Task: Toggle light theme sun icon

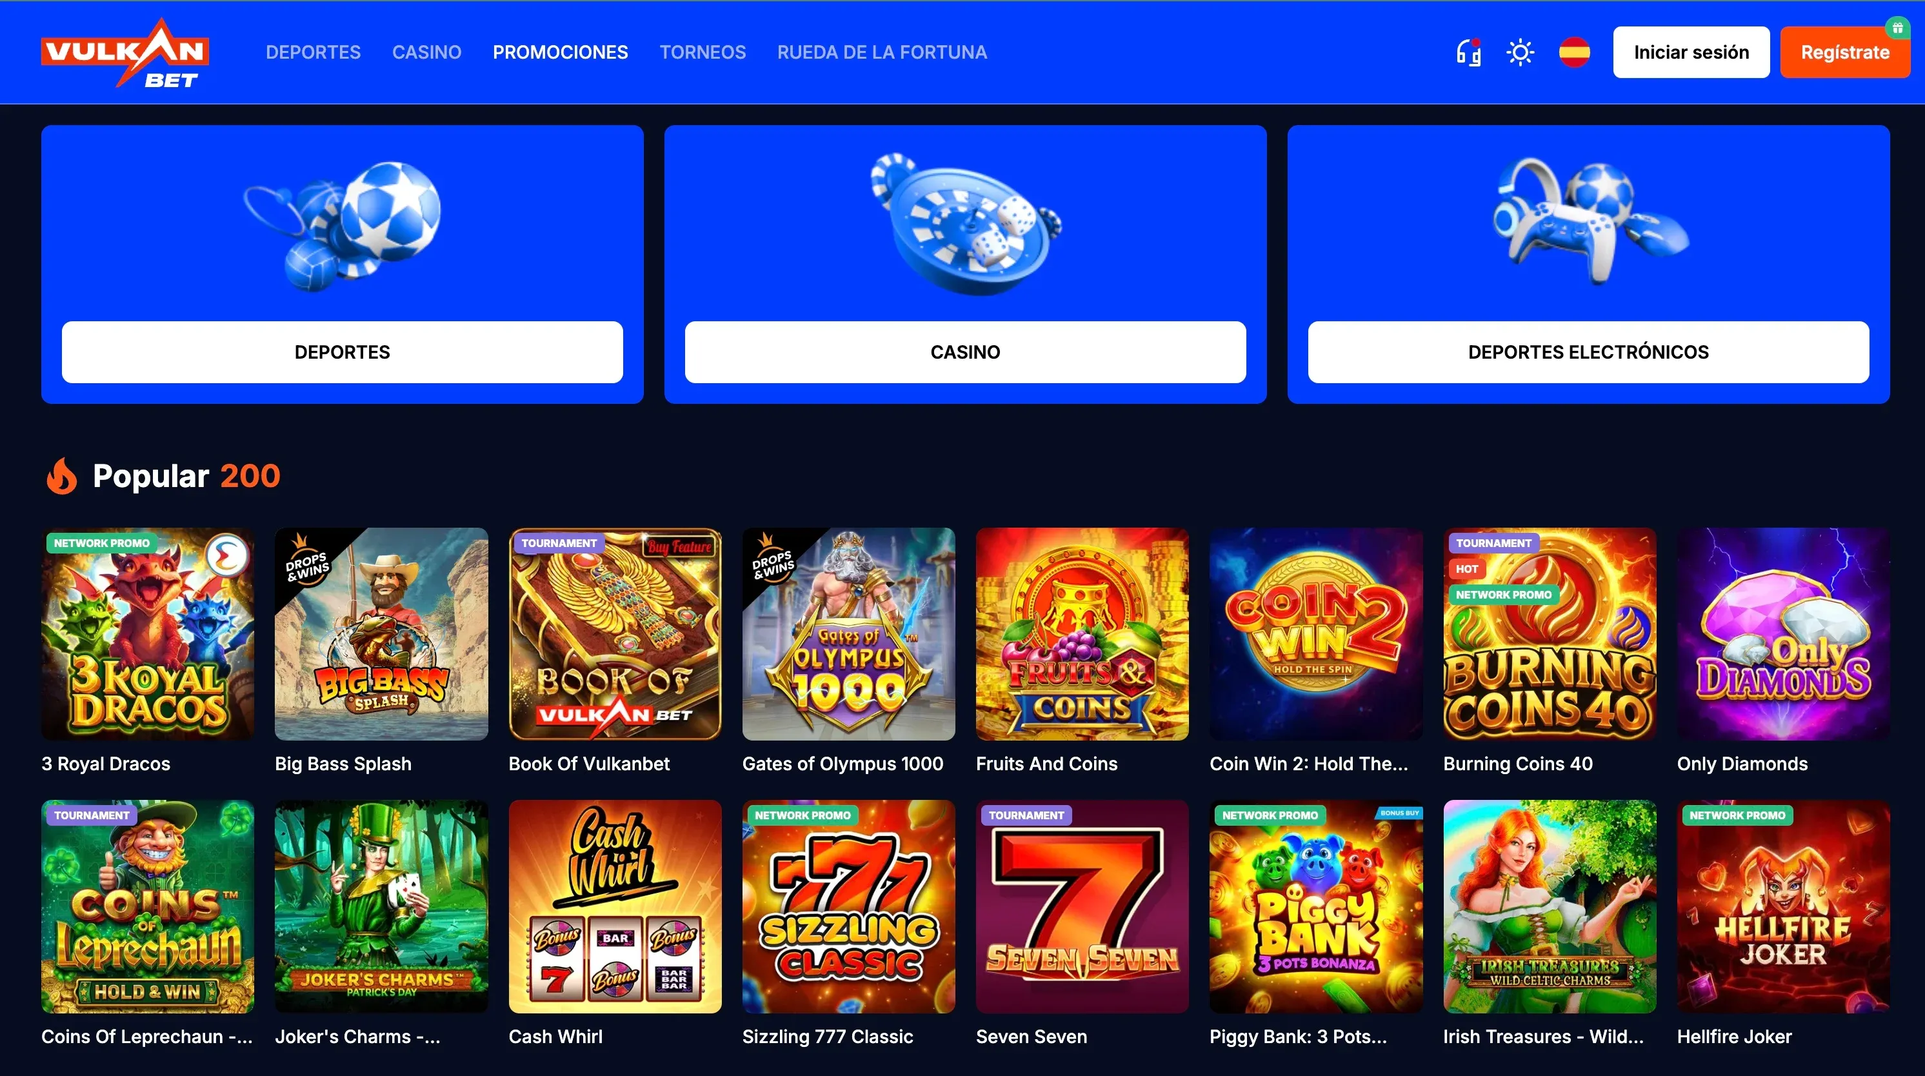Action: [x=1520, y=52]
